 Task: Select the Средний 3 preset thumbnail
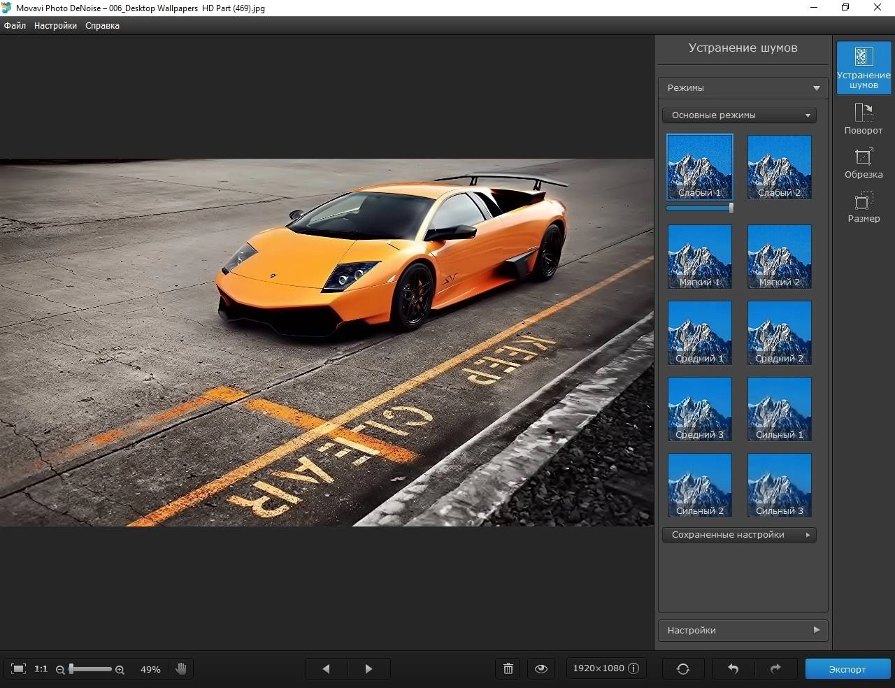tap(700, 409)
